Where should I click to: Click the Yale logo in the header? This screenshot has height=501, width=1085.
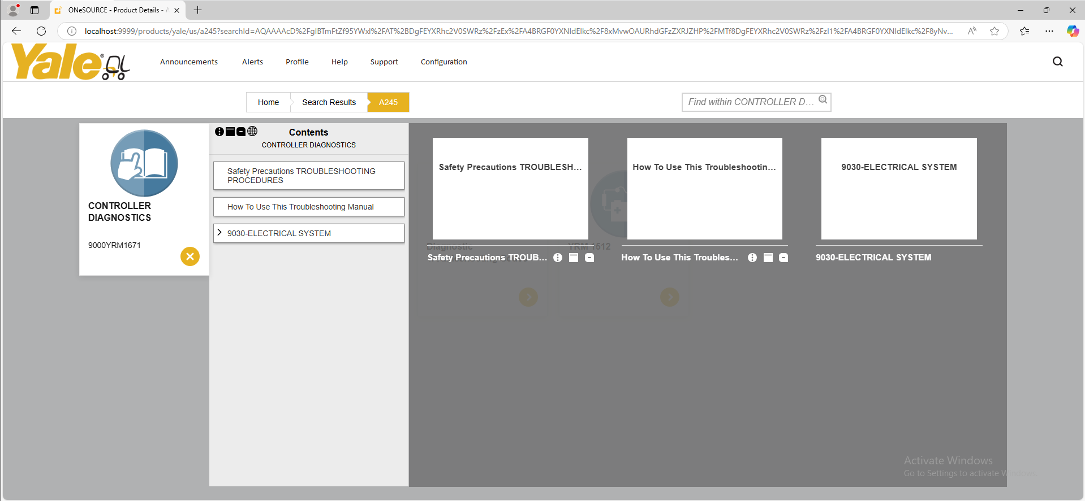[x=70, y=62]
